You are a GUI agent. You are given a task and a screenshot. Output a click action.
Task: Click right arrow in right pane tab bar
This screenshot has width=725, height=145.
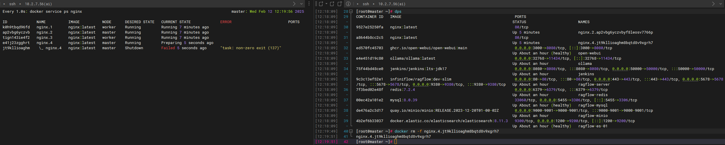(x=713, y=4)
